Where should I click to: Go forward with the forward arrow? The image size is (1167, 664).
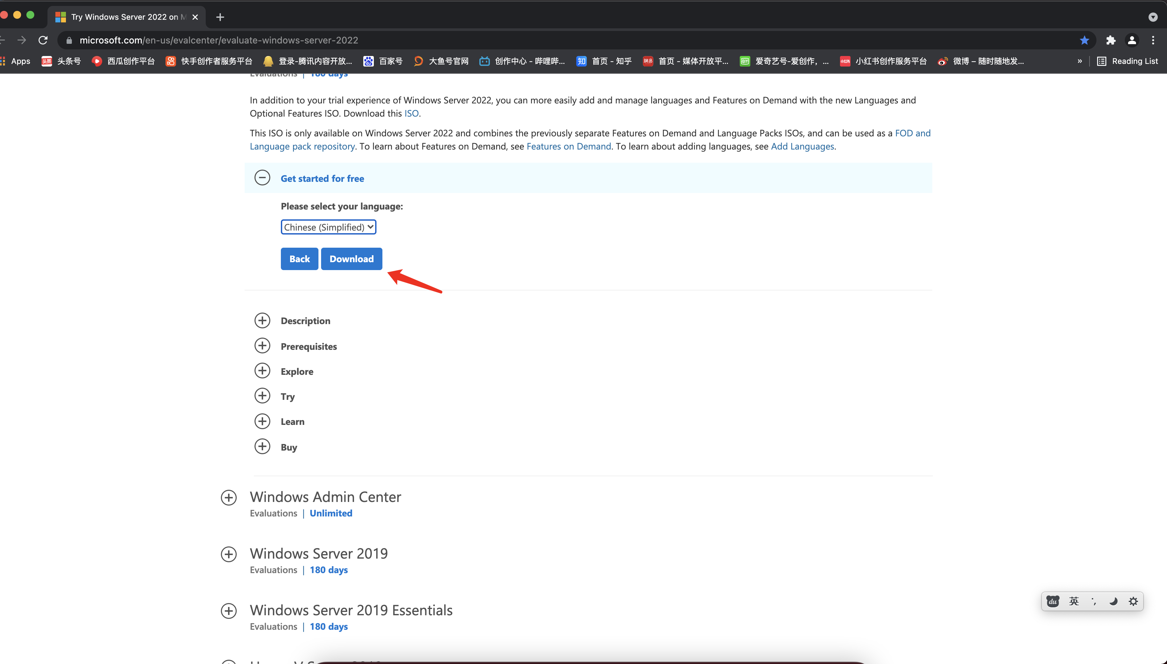tap(21, 40)
